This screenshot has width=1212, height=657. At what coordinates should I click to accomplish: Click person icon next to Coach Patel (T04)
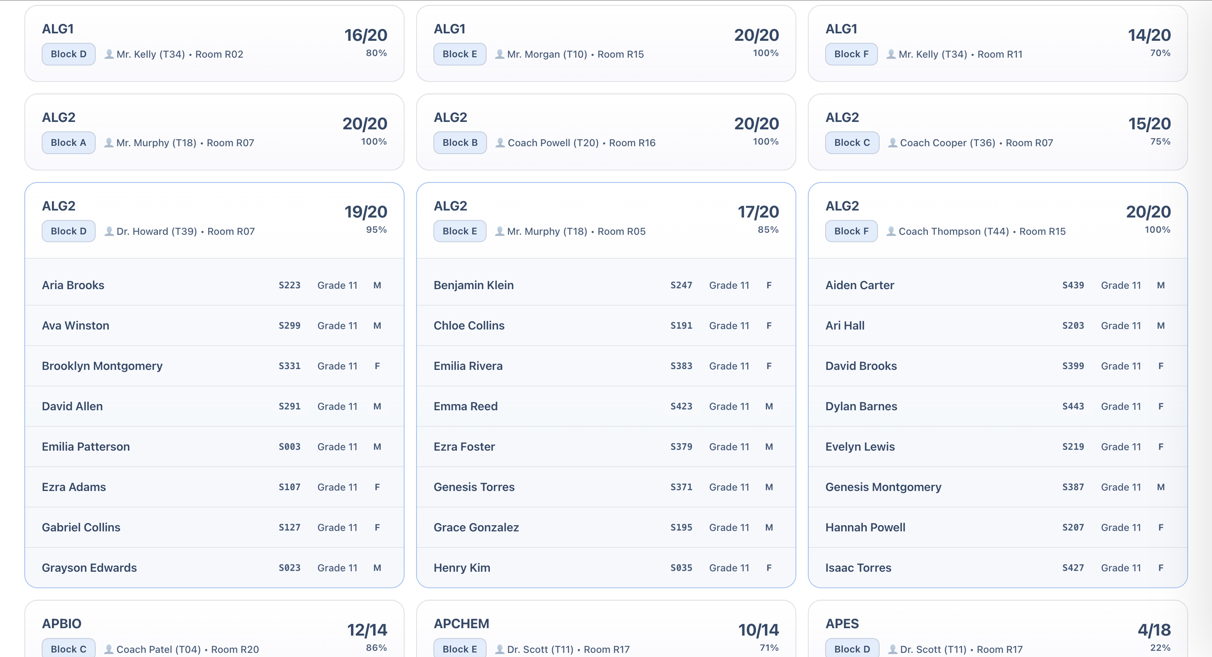coord(109,649)
